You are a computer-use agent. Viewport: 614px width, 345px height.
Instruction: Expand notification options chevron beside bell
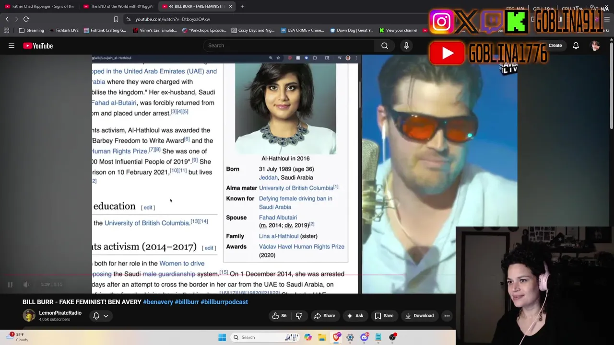tap(106, 316)
